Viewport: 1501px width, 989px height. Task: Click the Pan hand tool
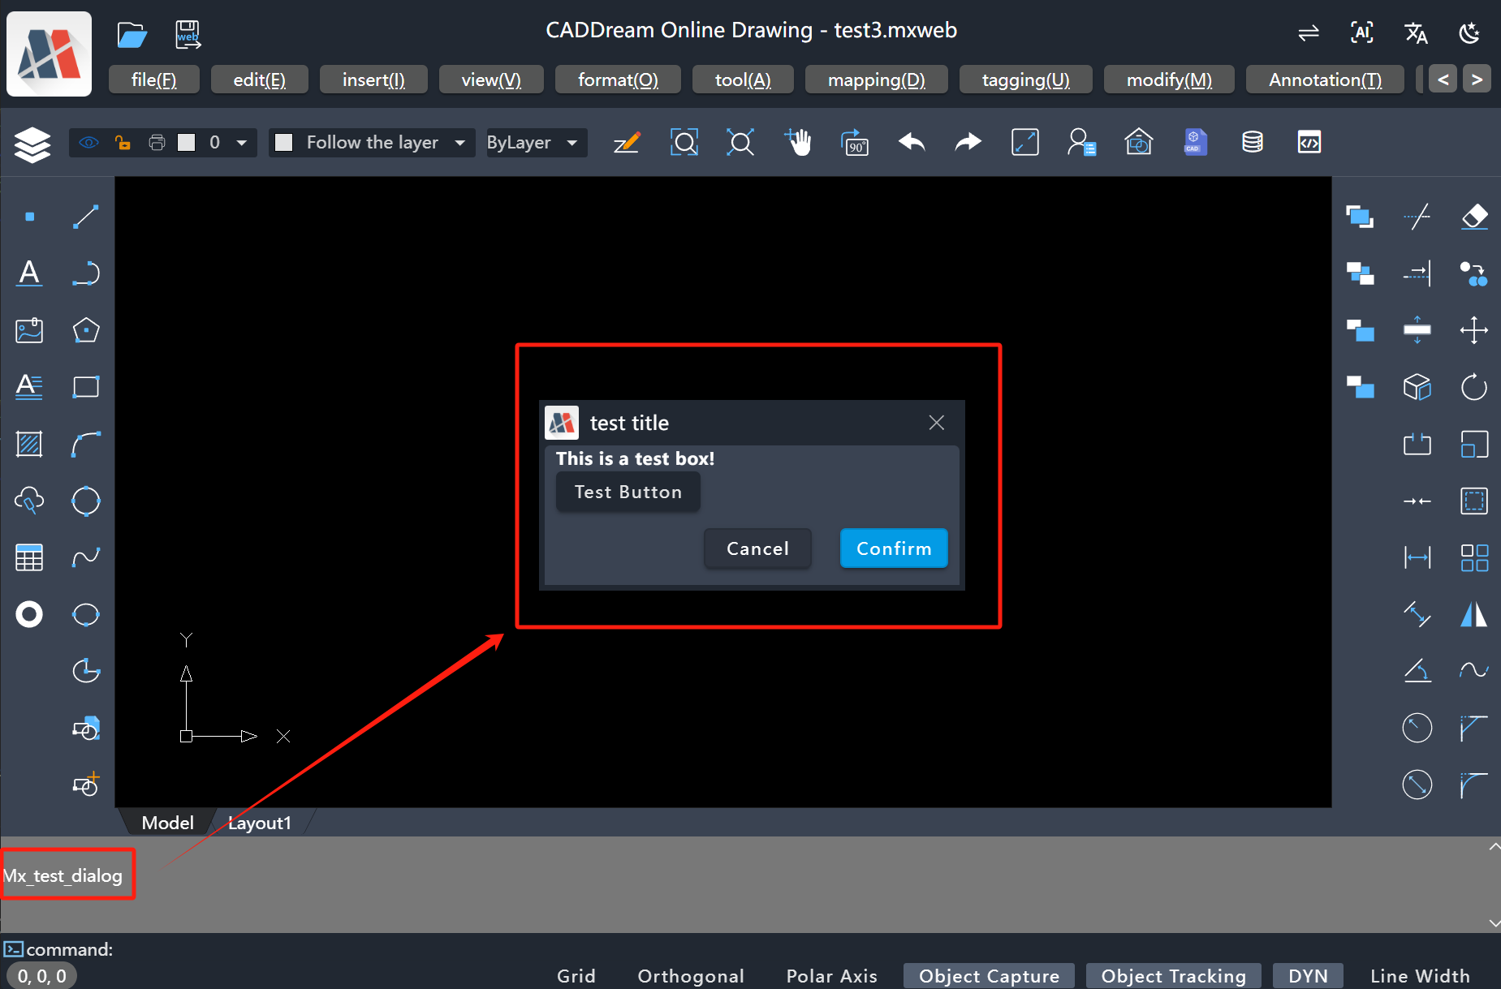pos(798,143)
